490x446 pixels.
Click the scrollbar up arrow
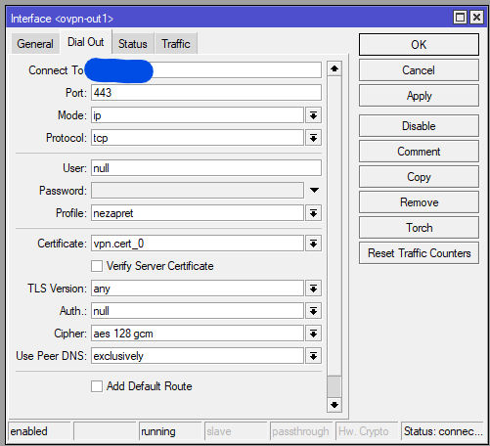coord(334,68)
